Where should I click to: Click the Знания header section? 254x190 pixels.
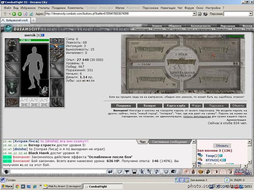click(157, 26)
